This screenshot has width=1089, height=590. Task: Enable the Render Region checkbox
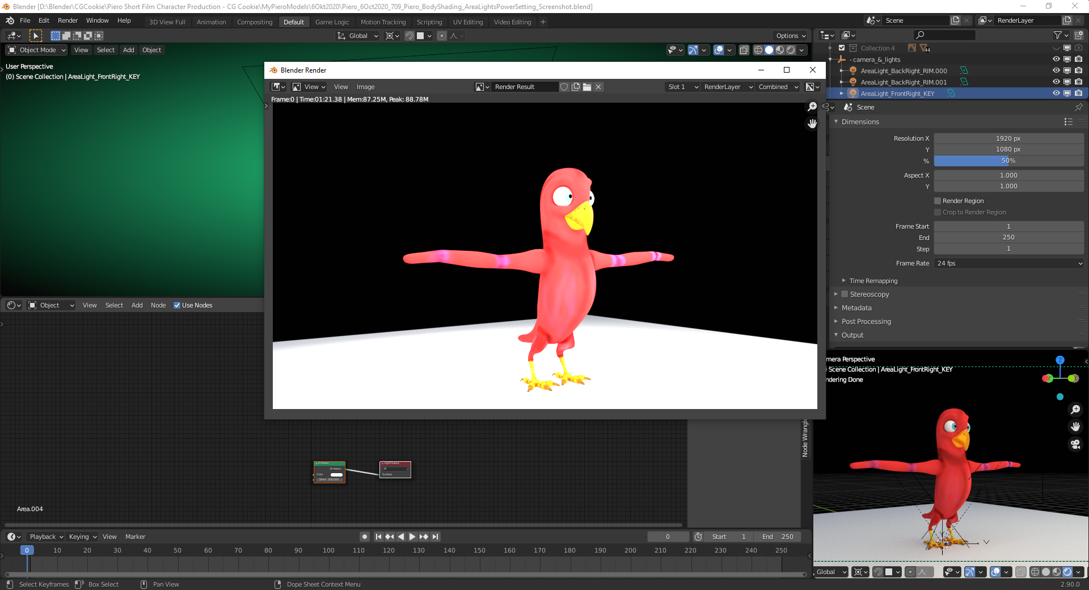pos(938,201)
